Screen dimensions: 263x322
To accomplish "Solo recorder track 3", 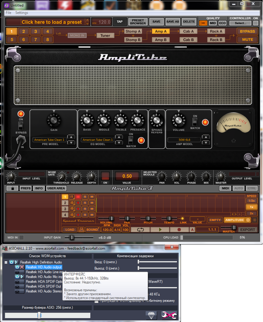I will (x=85, y=208).
